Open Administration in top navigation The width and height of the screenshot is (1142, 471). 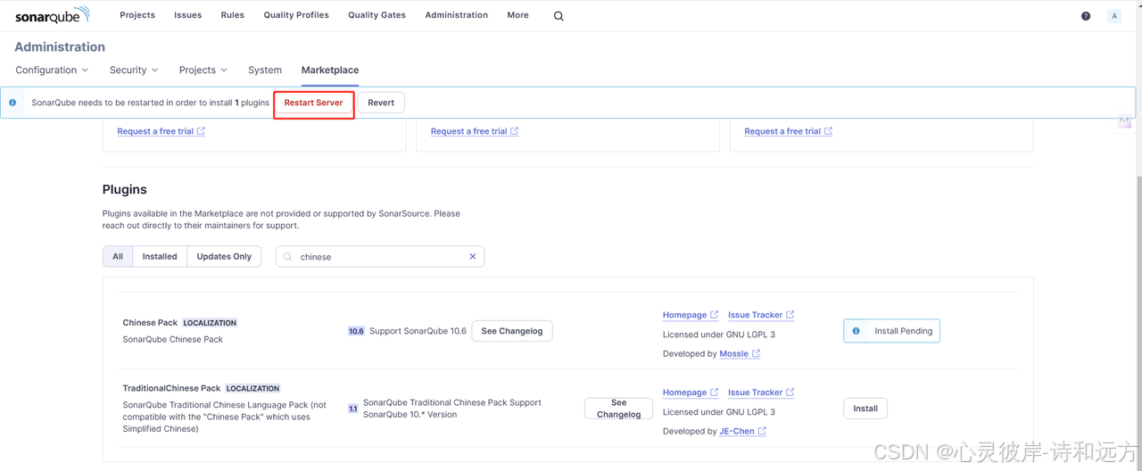pyautogui.click(x=456, y=15)
